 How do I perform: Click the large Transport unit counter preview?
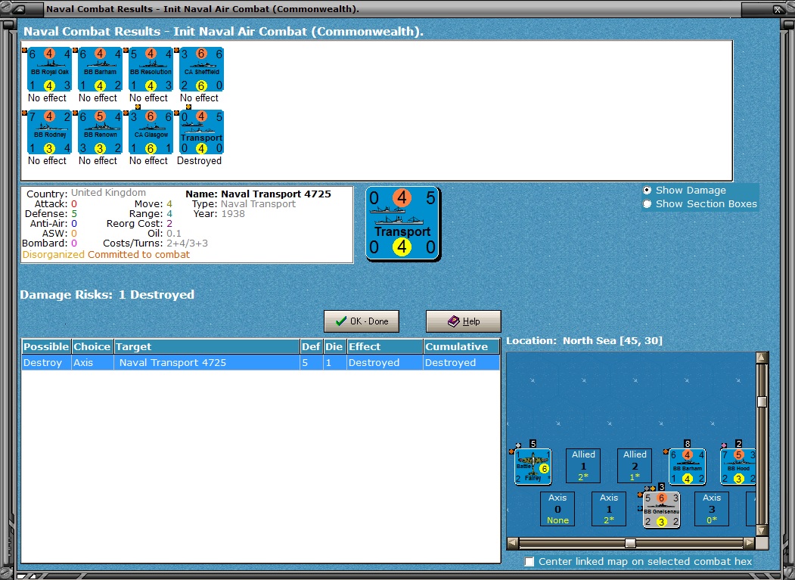tap(403, 224)
